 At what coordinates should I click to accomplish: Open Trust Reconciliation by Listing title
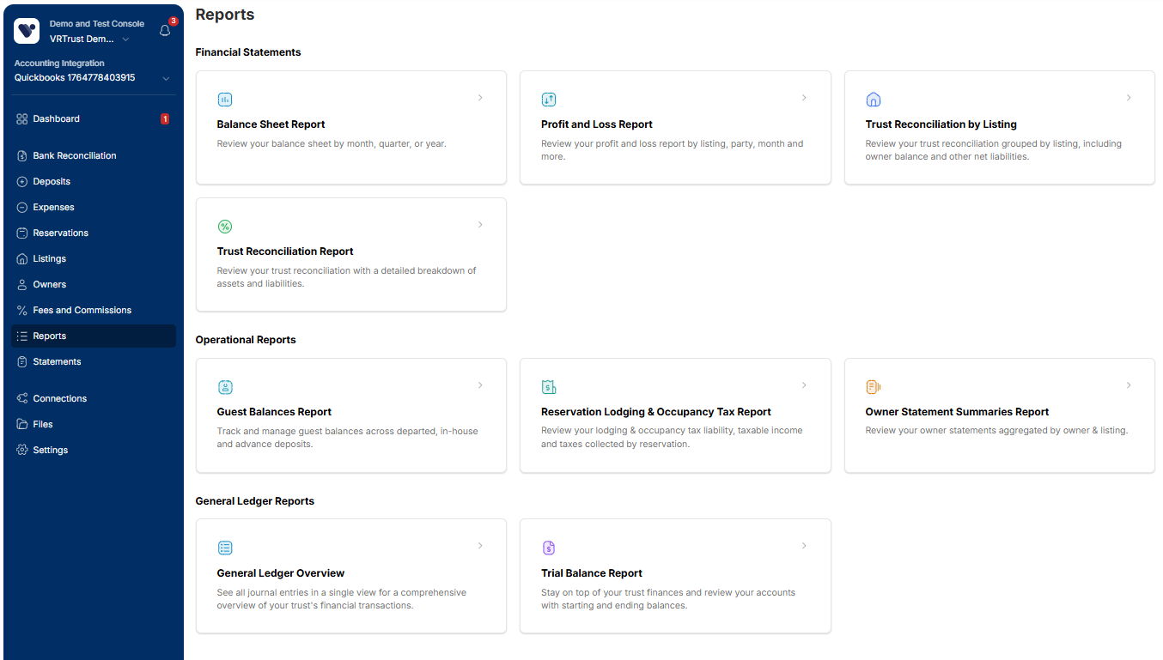point(941,124)
